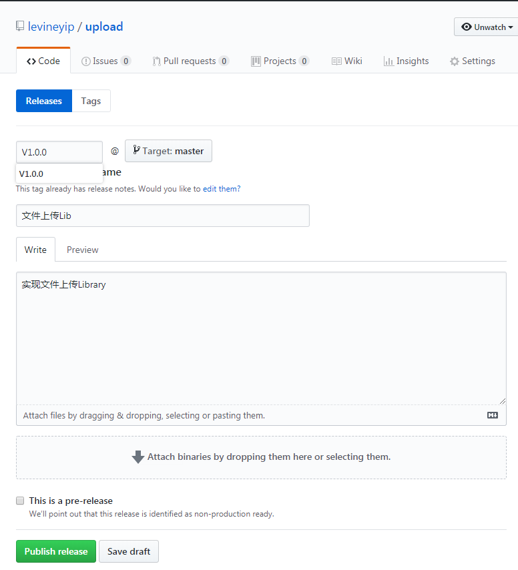Click the Markdown supported icon
This screenshot has width=518, height=570.
(493, 415)
